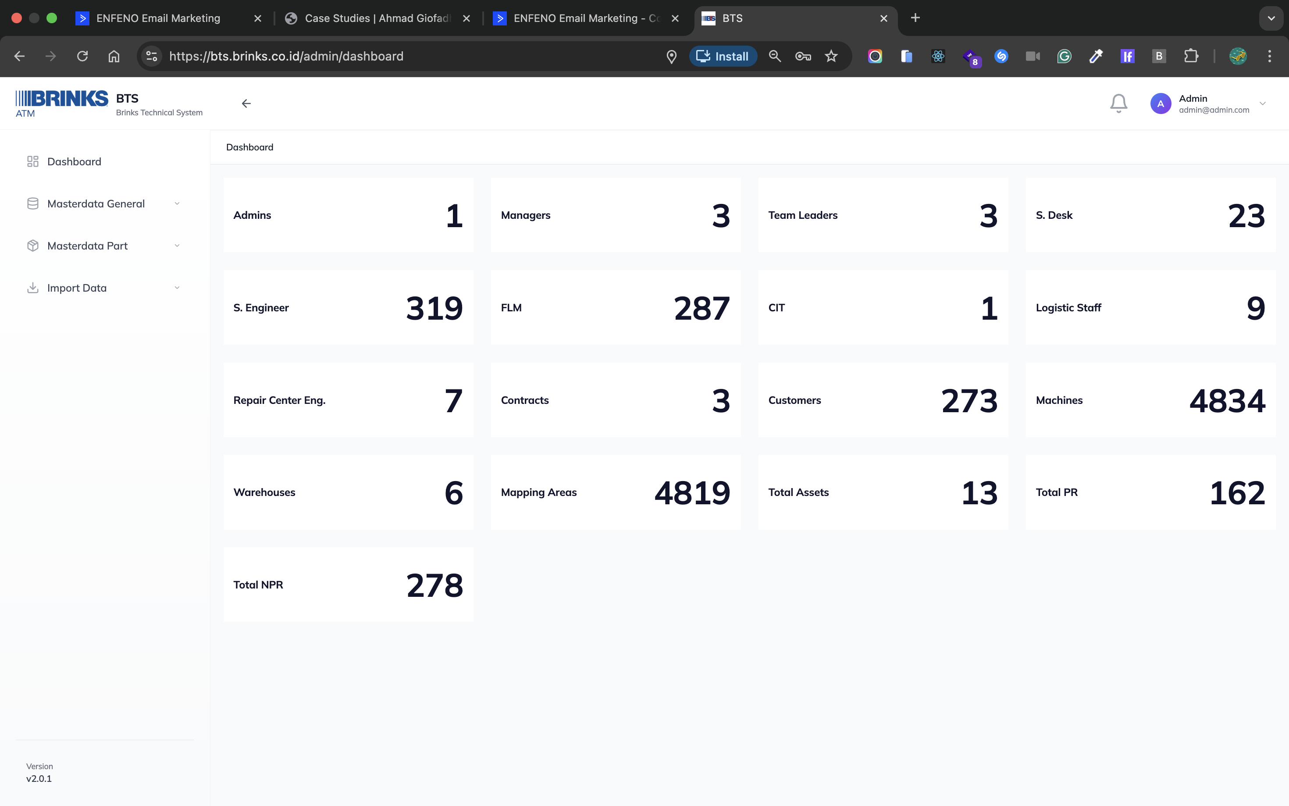Open the Admin account dropdown chevron
The width and height of the screenshot is (1289, 806).
pos(1262,103)
